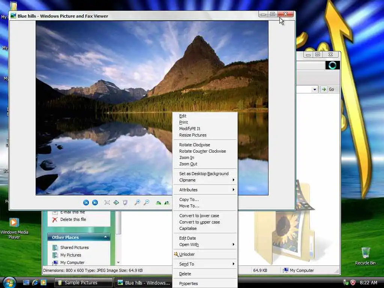Screen dimensions: 384x288
Task: Choose Zoom In from context menu
Action: tap(205, 157)
